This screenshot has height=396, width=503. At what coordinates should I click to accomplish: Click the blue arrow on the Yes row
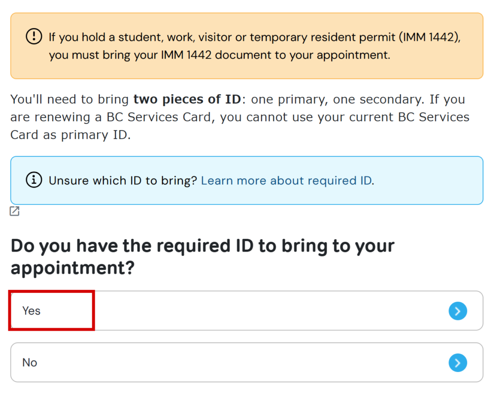[457, 311]
